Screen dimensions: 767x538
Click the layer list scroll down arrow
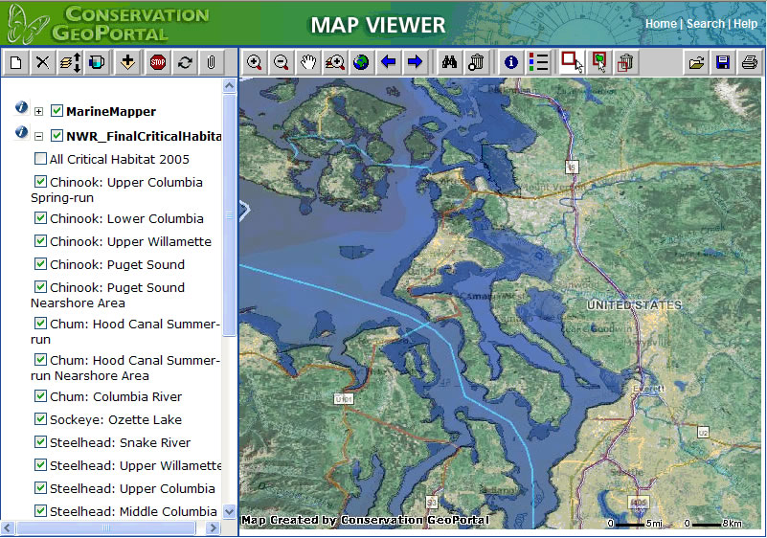pos(230,512)
